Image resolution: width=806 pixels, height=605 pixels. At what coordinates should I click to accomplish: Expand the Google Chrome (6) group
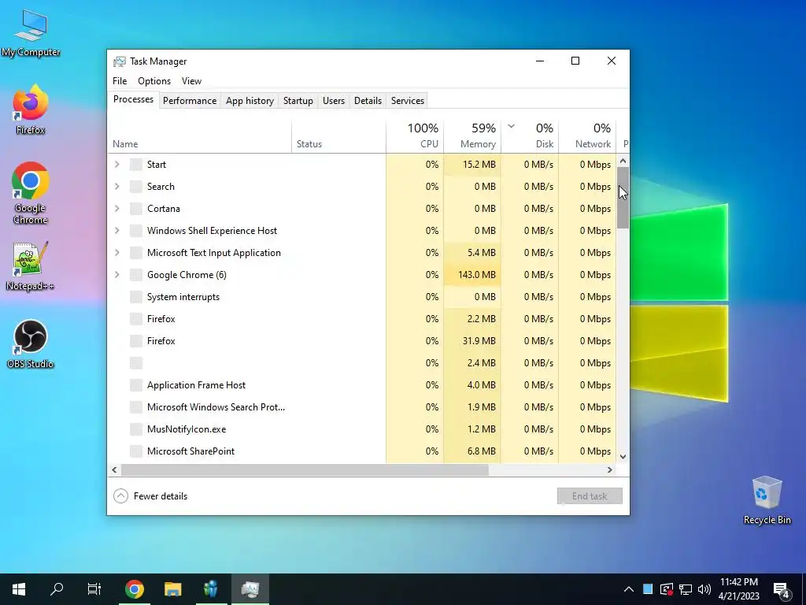tap(117, 275)
